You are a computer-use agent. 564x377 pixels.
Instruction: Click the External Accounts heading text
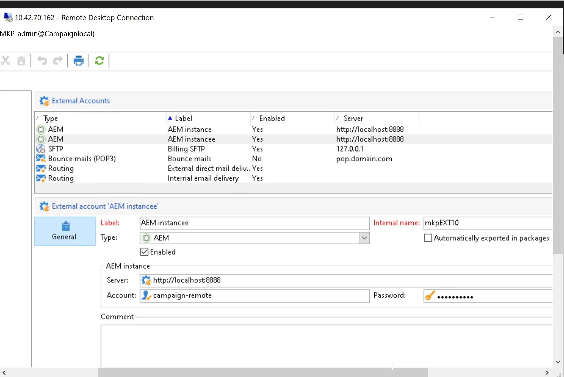(x=81, y=101)
